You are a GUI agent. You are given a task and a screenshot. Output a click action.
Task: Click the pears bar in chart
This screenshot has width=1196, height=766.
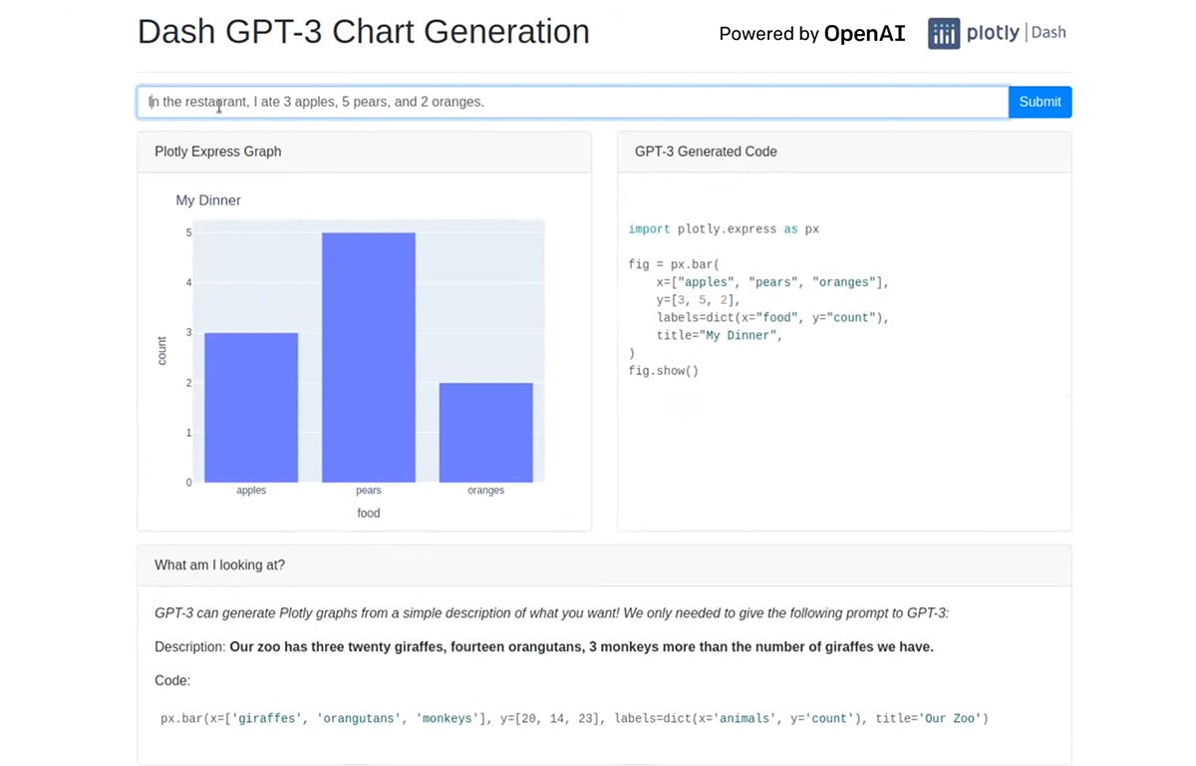click(369, 357)
